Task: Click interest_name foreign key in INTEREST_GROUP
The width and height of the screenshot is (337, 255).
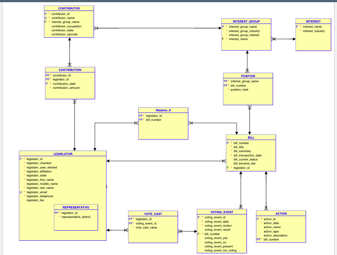Action: pos(238,39)
